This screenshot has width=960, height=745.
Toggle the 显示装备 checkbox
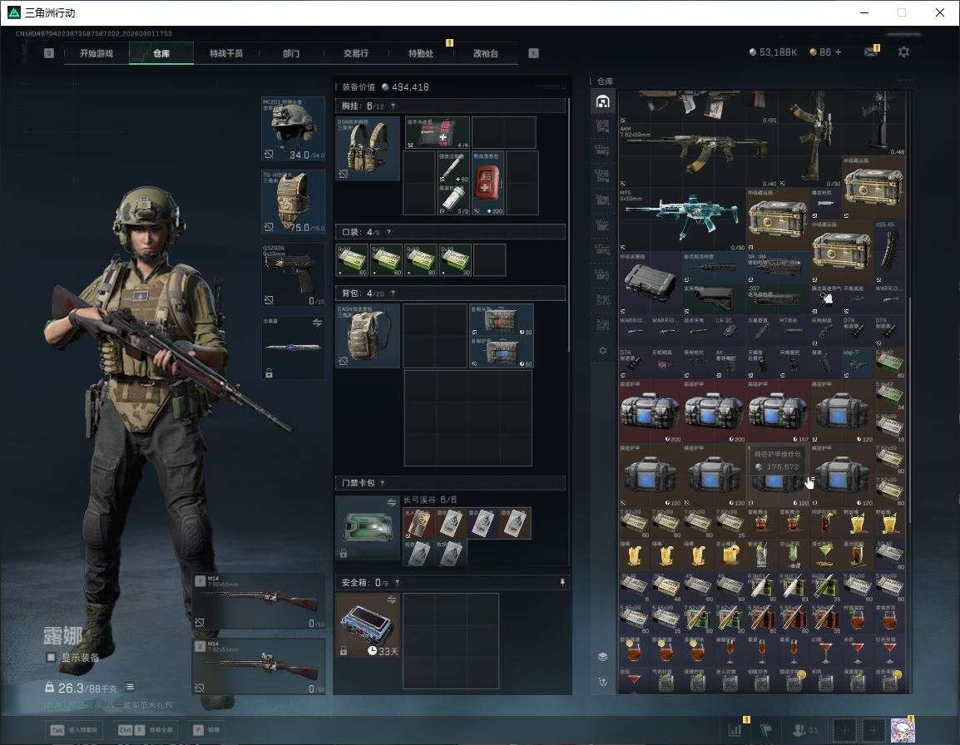click(51, 657)
